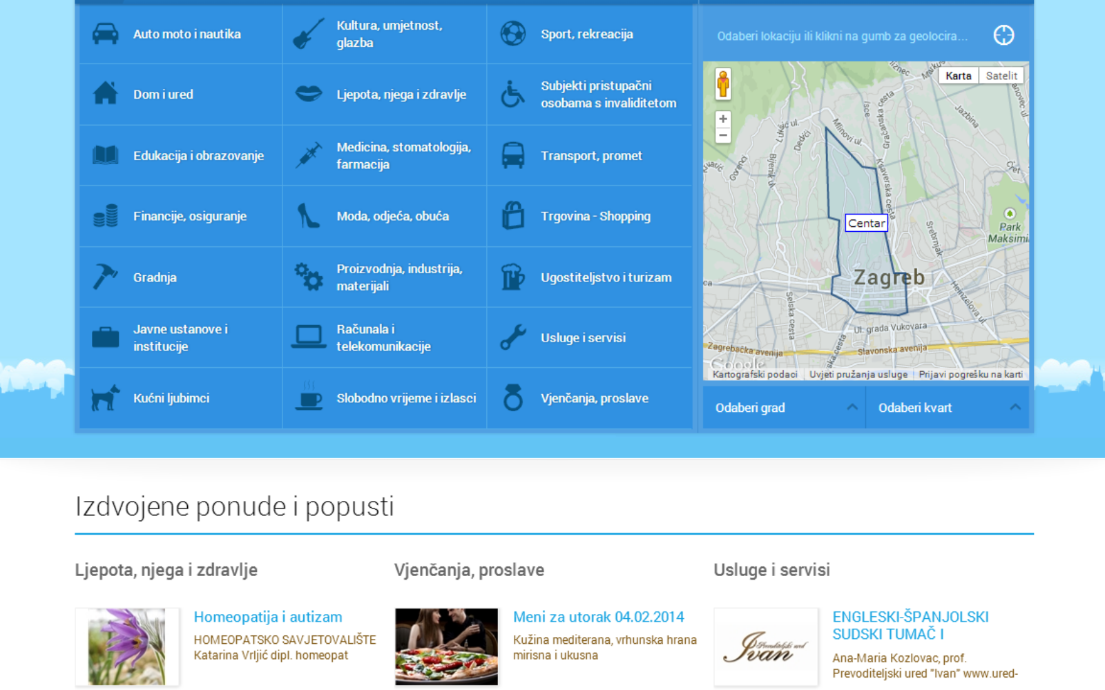Click the syringe Medicina icon
The image size is (1105, 690).
pos(308,155)
